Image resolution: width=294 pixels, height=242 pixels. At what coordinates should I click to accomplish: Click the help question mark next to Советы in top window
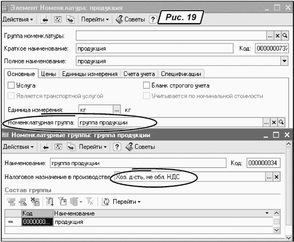click(153, 20)
